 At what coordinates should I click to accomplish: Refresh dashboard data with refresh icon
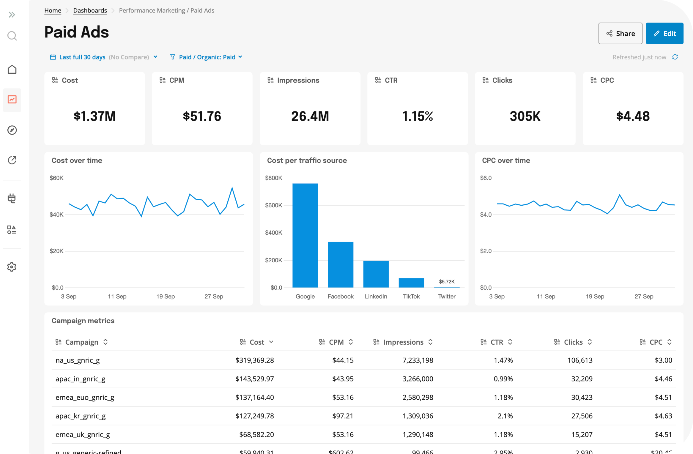pyautogui.click(x=675, y=57)
